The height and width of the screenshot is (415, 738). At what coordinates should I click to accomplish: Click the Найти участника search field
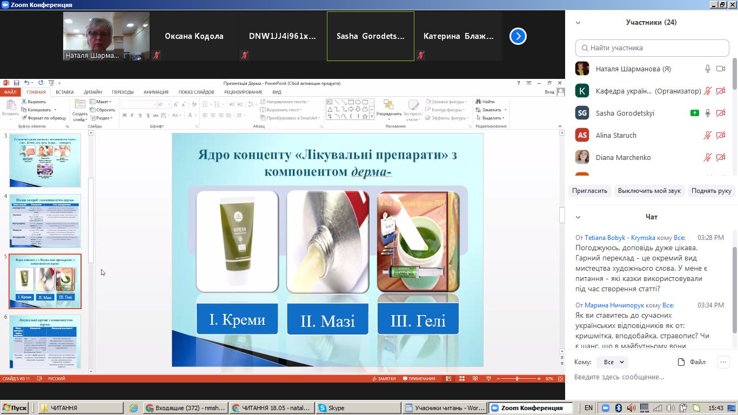[x=652, y=48]
